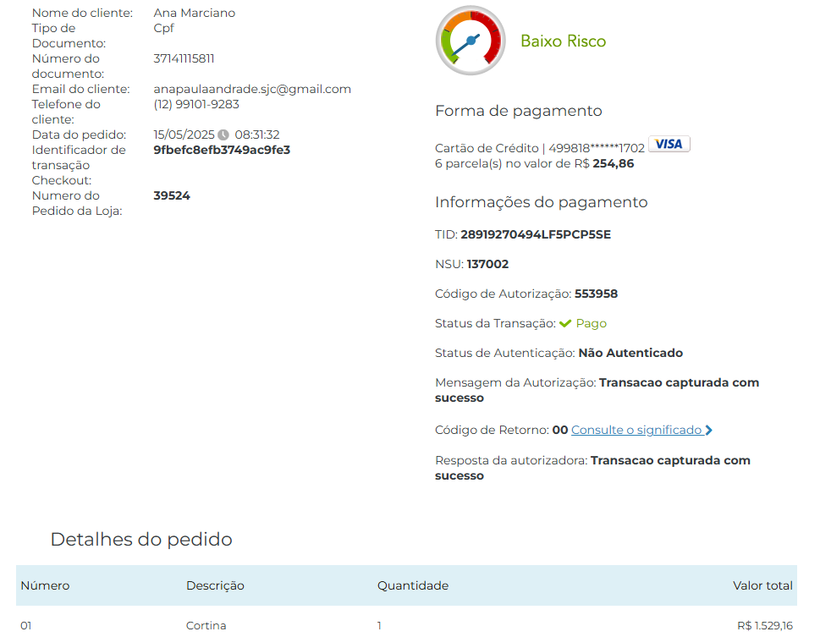Click the risk gauge meter icon
The height and width of the screenshot is (637, 820).
tap(471, 41)
